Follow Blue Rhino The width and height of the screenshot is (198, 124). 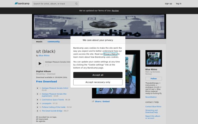pos(153,79)
